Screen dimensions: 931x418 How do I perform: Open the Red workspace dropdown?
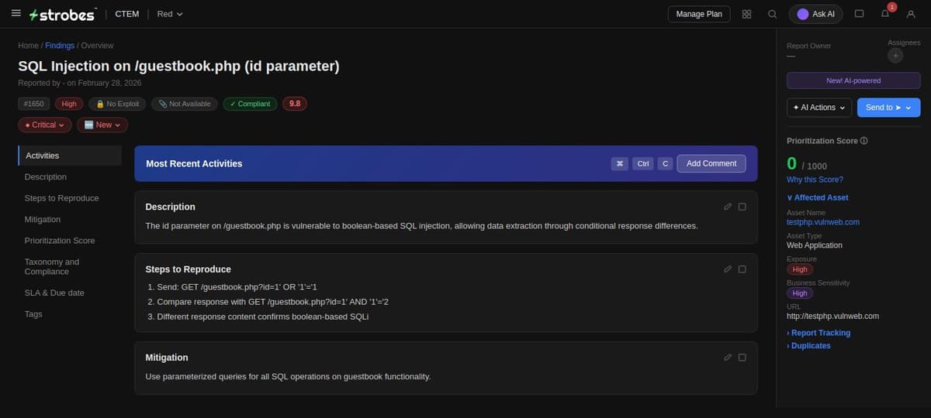(x=170, y=14)
